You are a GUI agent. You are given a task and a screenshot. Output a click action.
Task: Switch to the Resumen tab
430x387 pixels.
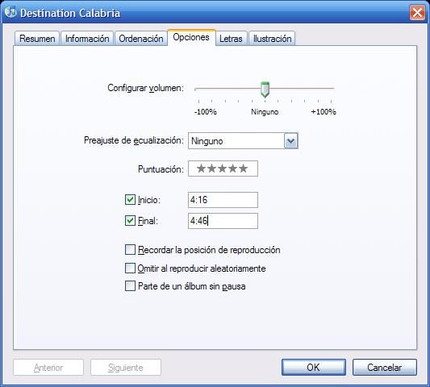pyautogui.click(x=37, y=39)
